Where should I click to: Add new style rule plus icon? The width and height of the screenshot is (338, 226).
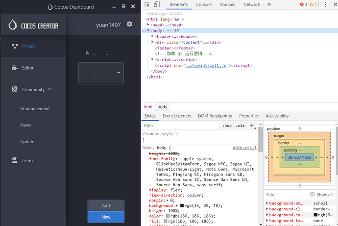click(252, 126)
